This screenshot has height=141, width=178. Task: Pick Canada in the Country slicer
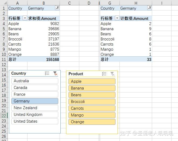(35, 88)
